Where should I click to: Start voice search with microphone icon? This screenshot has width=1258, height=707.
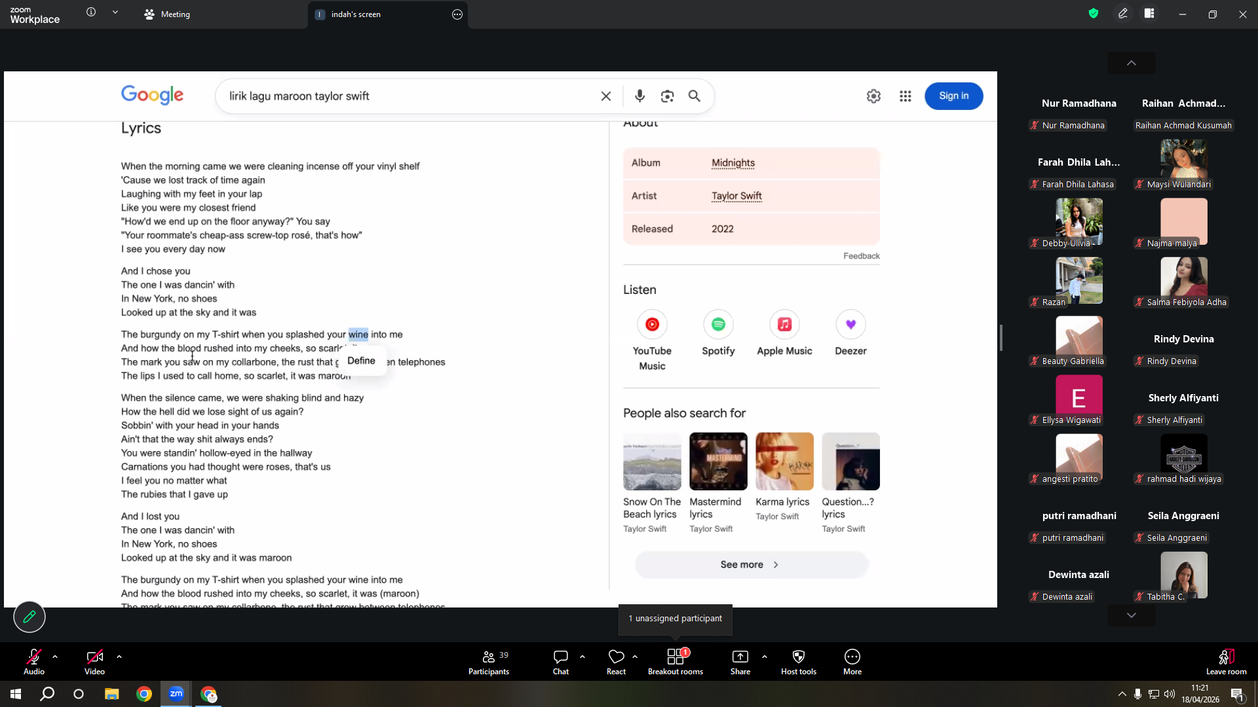pyautogui.click(x=640, y=96)
